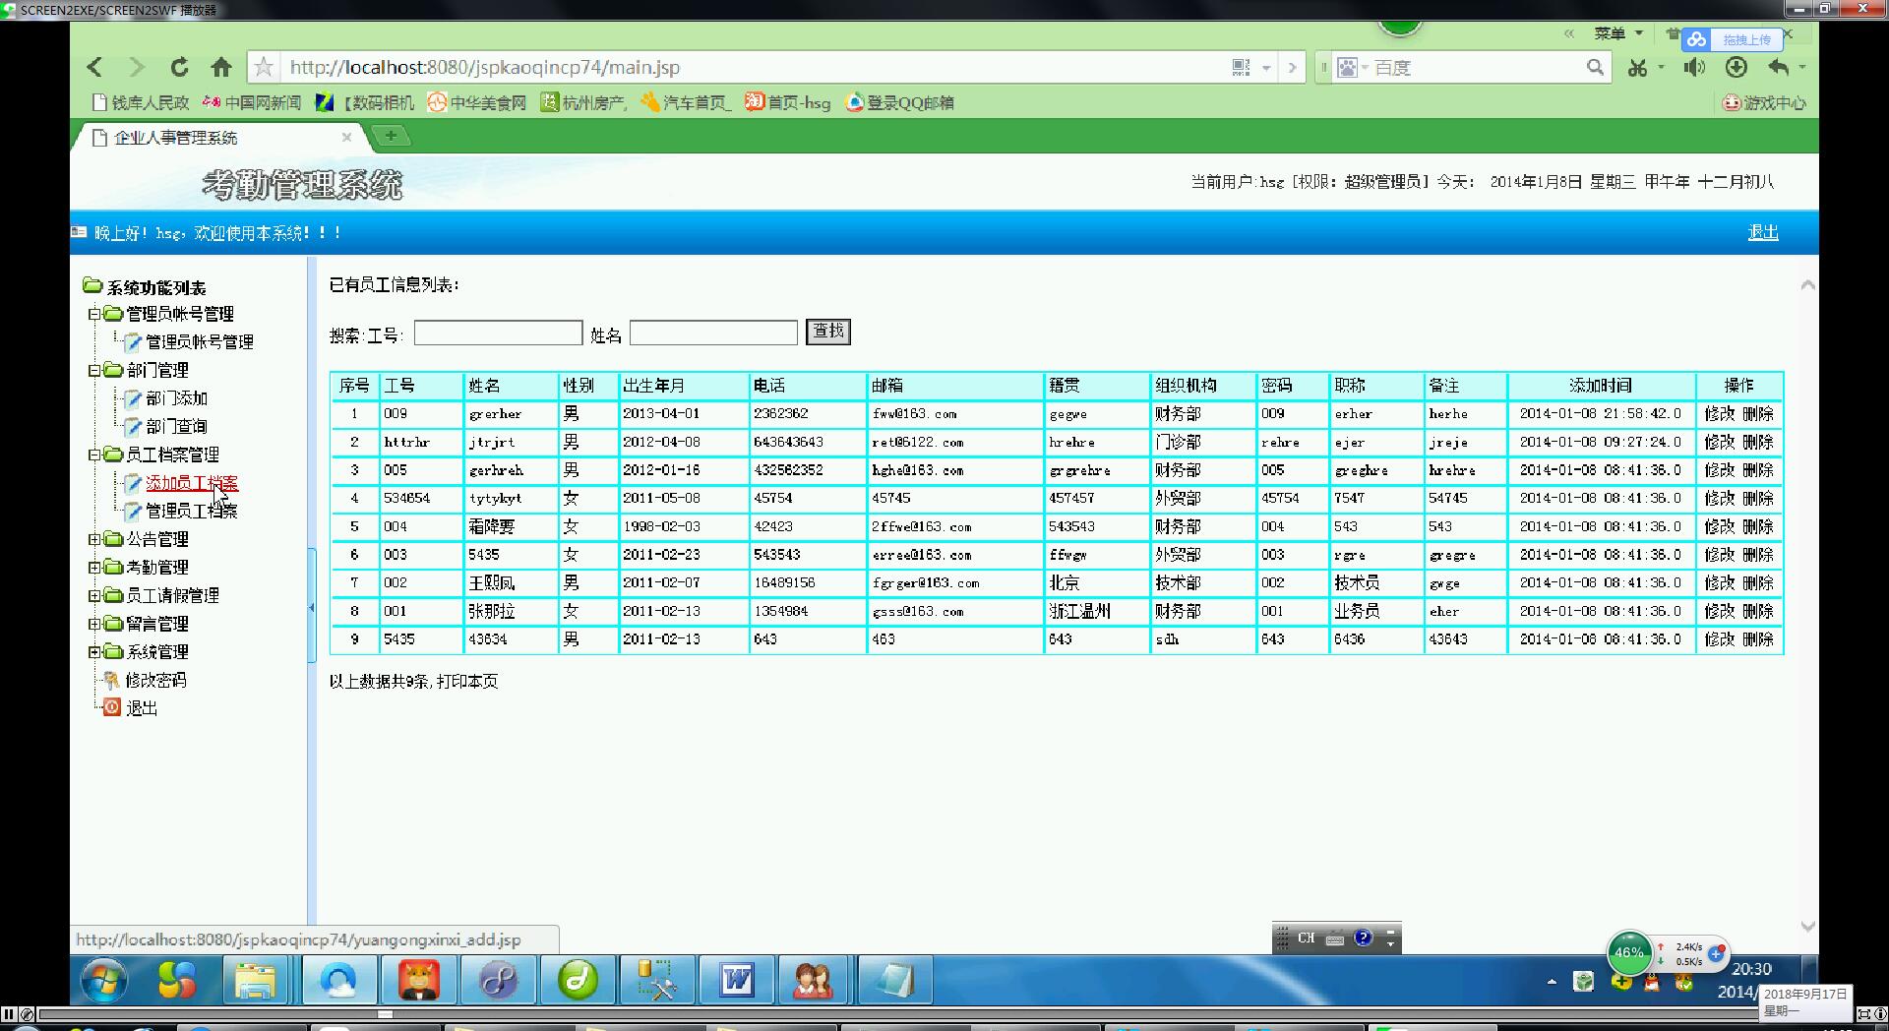Collapse 员工档案管理 tree node
This screenshot has height=1031, width=1889.
pyautogui.click(x=94, y=455)
